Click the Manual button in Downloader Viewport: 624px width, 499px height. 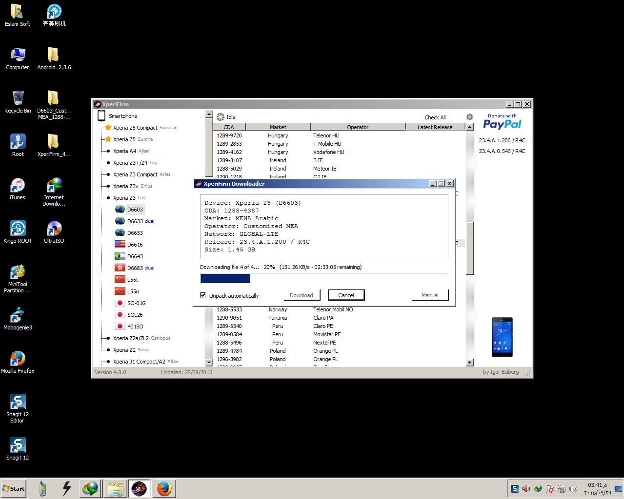point(430,295)
